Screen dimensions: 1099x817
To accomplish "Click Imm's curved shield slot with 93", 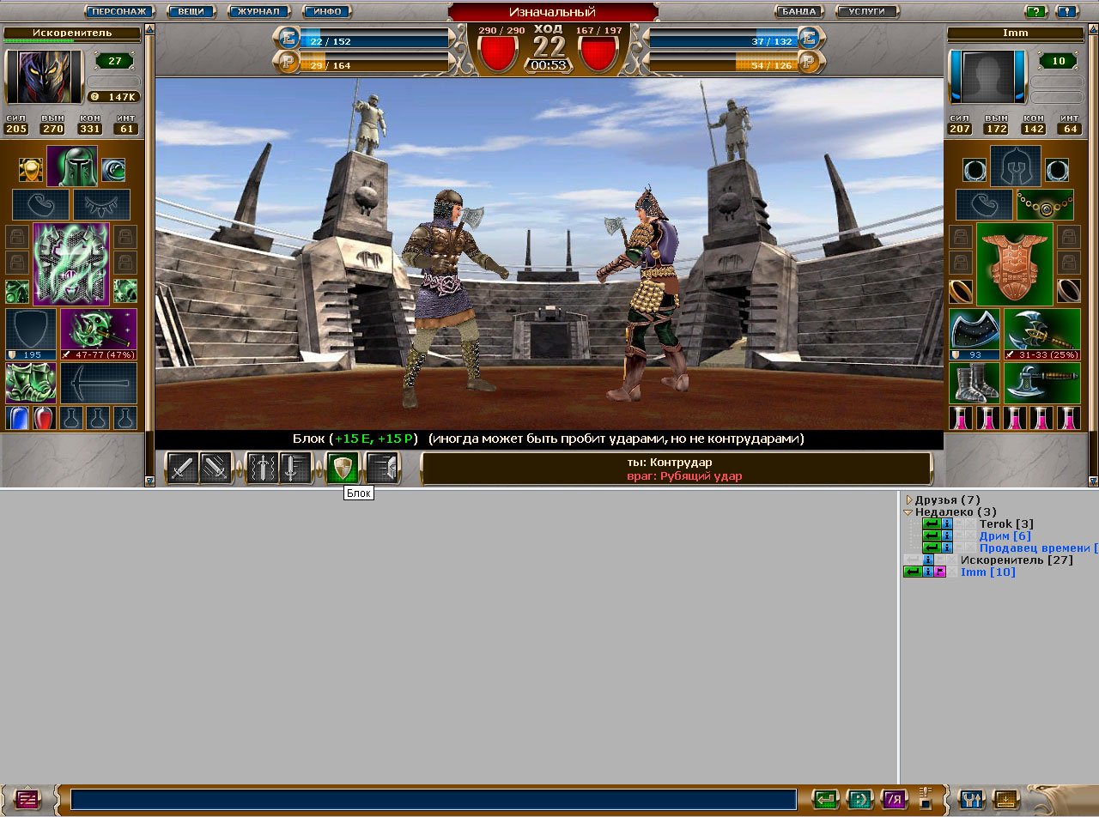I will 975,334.
